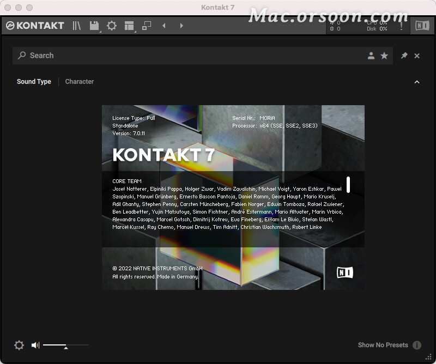Open the settings gear in the toolbar
The image size is (436, 364).
coord(112,25)
